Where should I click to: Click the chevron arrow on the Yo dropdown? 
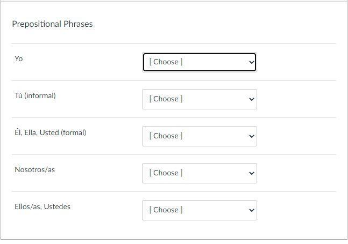click(251, 62)
